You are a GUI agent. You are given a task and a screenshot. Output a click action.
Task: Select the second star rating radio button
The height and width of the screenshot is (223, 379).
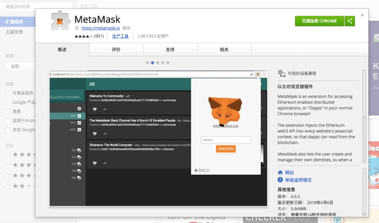pos(8,165)
